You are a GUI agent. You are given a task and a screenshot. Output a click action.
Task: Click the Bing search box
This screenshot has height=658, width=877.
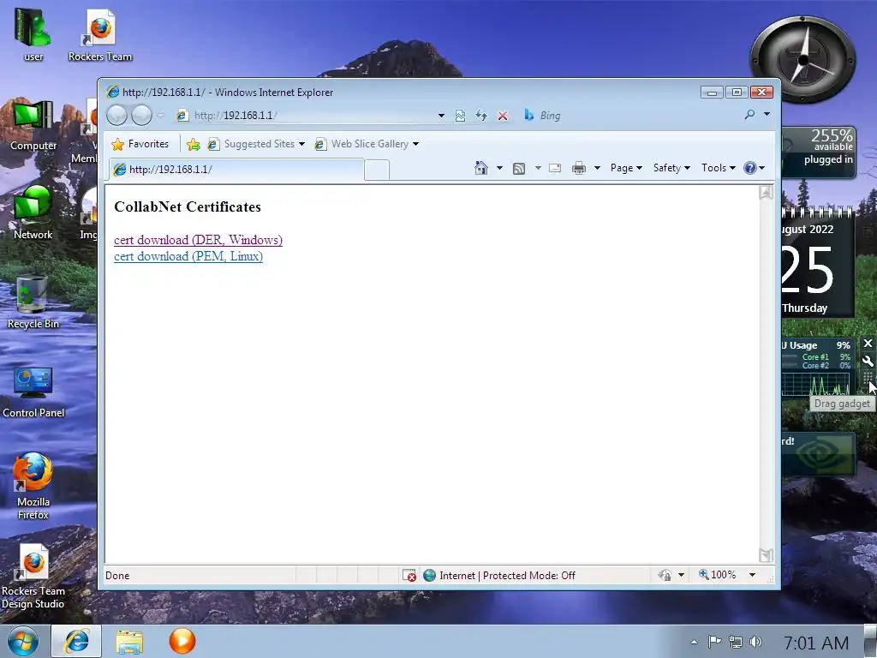[x=629, y=116]
